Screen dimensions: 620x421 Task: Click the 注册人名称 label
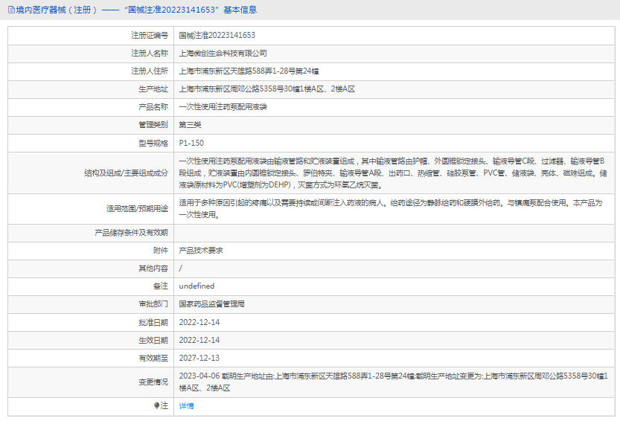(x=150, y=54)
